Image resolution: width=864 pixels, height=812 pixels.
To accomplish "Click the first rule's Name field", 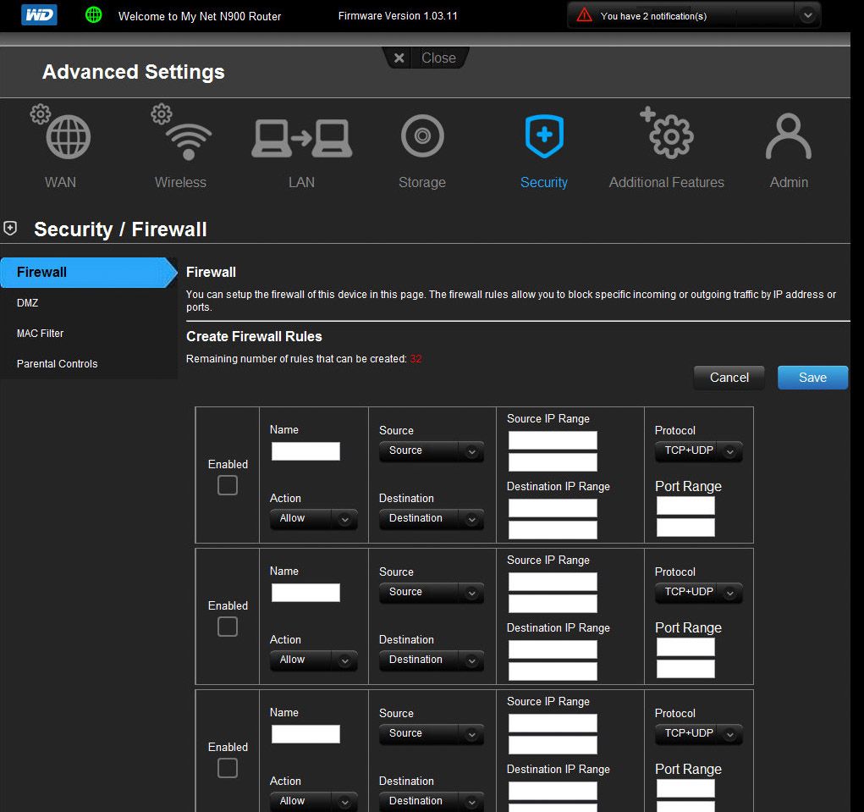I will (305, 451).
